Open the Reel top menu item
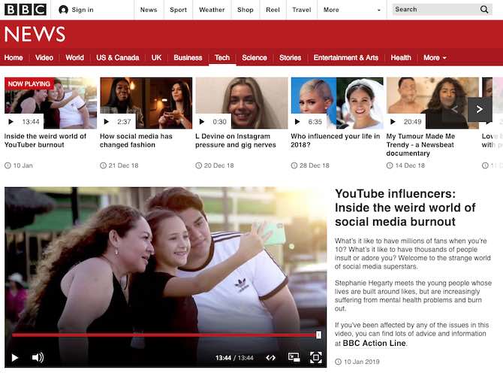 click(x=273, y=10)
